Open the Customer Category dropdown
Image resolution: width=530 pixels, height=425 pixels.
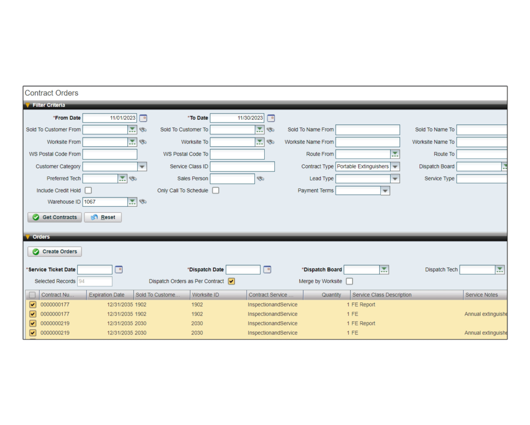142,167
